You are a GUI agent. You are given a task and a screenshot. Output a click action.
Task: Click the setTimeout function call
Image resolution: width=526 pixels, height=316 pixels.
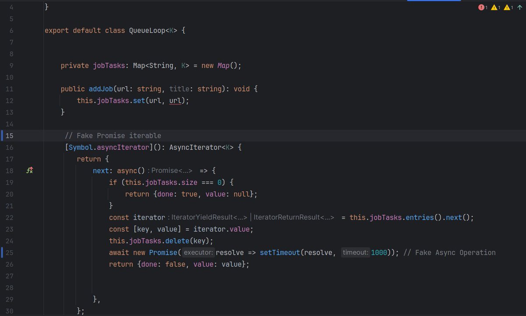[280, 252]
